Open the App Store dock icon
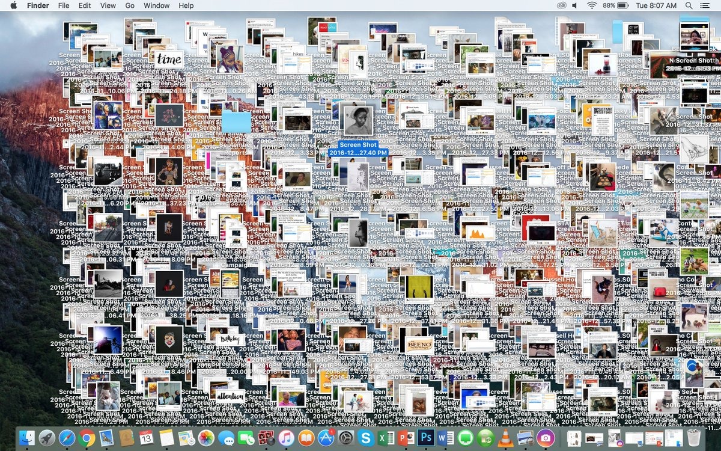Image resolution: width=721 pixels, height=451 pixels. [x=326, y=438]
